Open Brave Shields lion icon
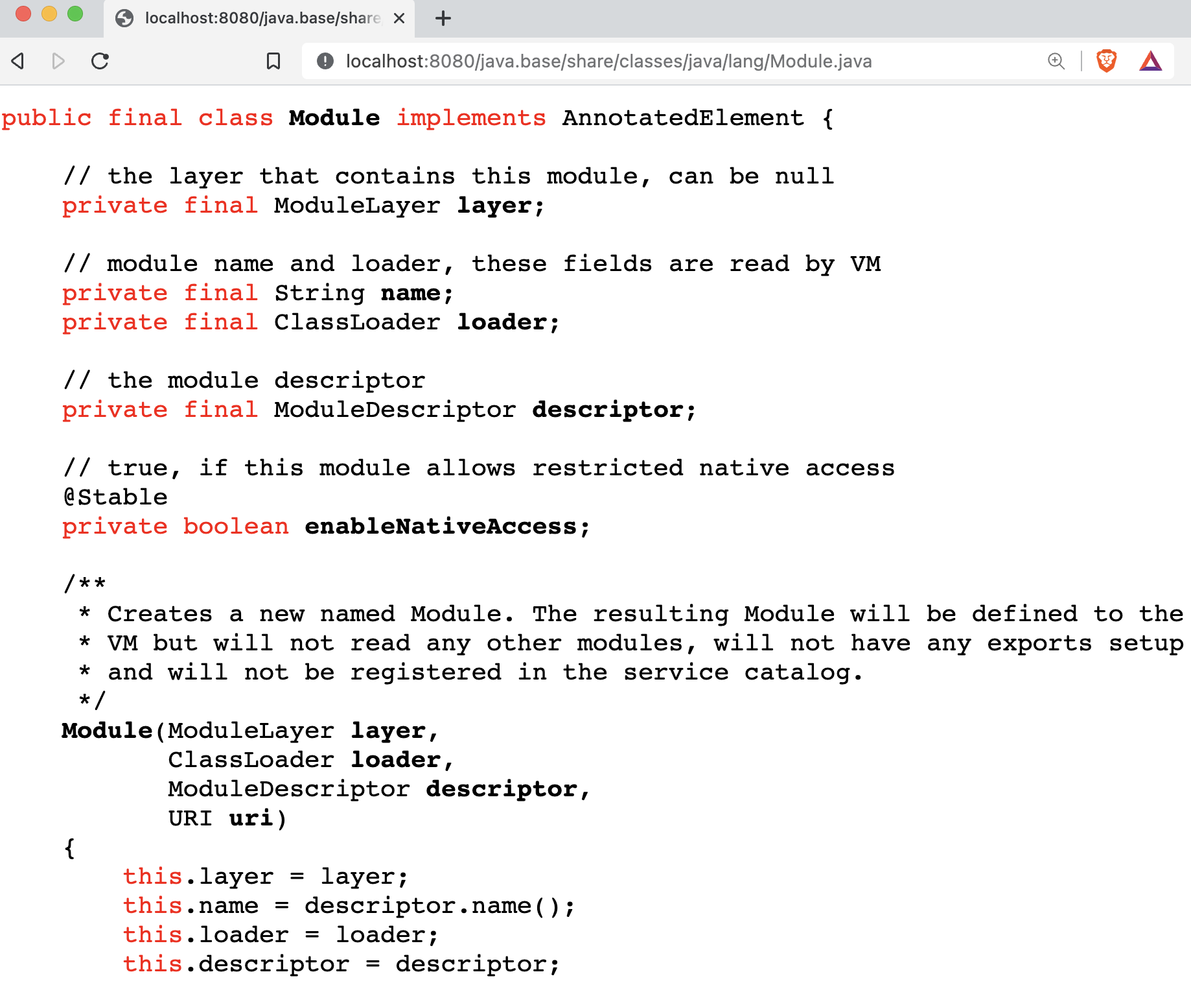The image size is (1191, 983). point(1106,61)
